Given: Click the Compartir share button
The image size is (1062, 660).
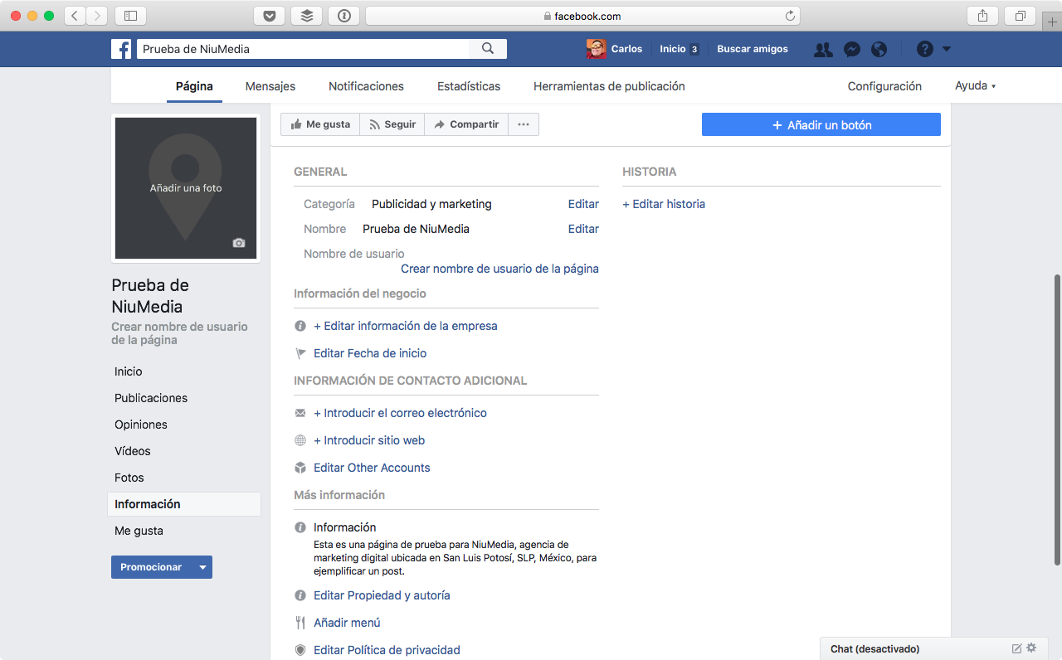Looking at the screenshot, I should pos(466,124).
